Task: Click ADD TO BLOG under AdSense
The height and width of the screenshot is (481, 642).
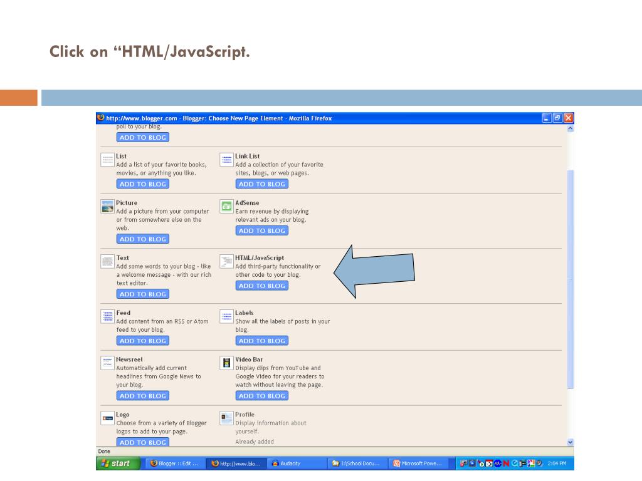Action: coord(262,230)
